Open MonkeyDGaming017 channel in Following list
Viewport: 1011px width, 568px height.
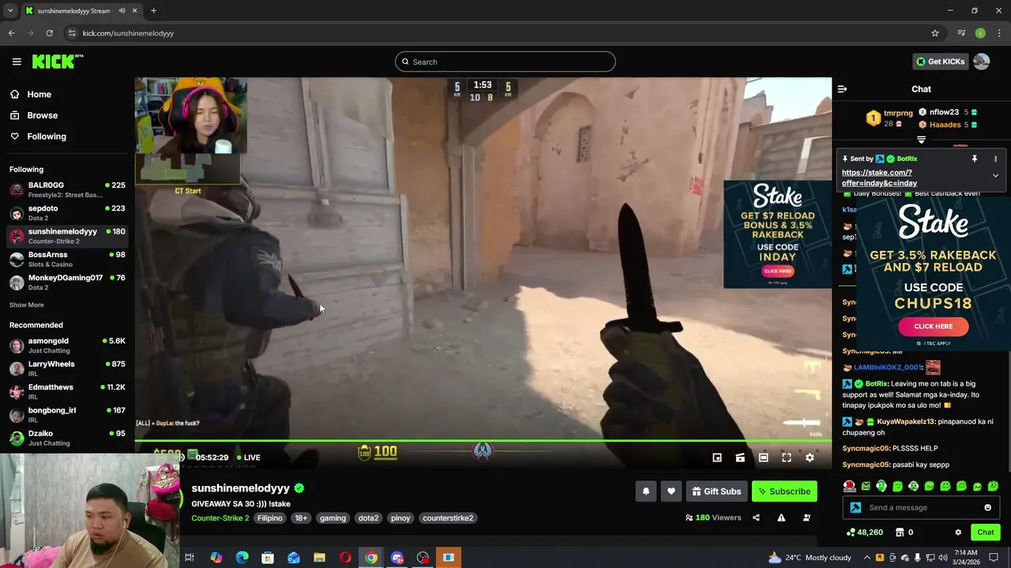67,282
